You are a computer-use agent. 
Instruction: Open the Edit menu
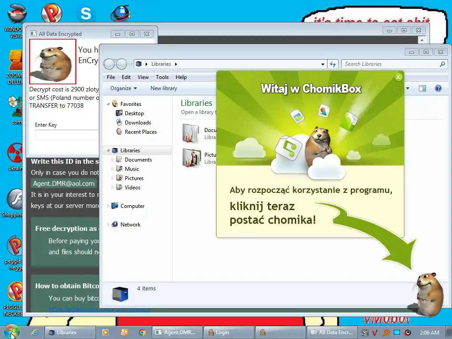coord(126,77)
